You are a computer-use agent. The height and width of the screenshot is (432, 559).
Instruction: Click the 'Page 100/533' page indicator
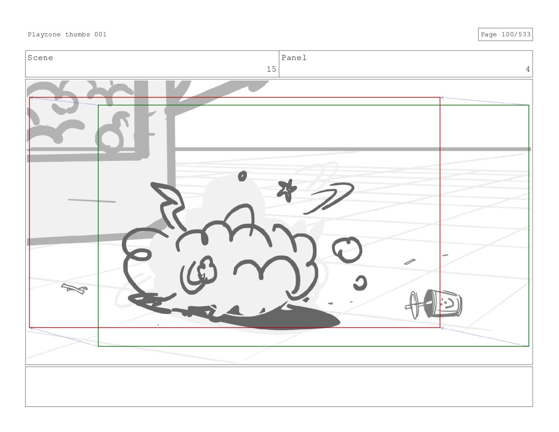click(505, 34)
